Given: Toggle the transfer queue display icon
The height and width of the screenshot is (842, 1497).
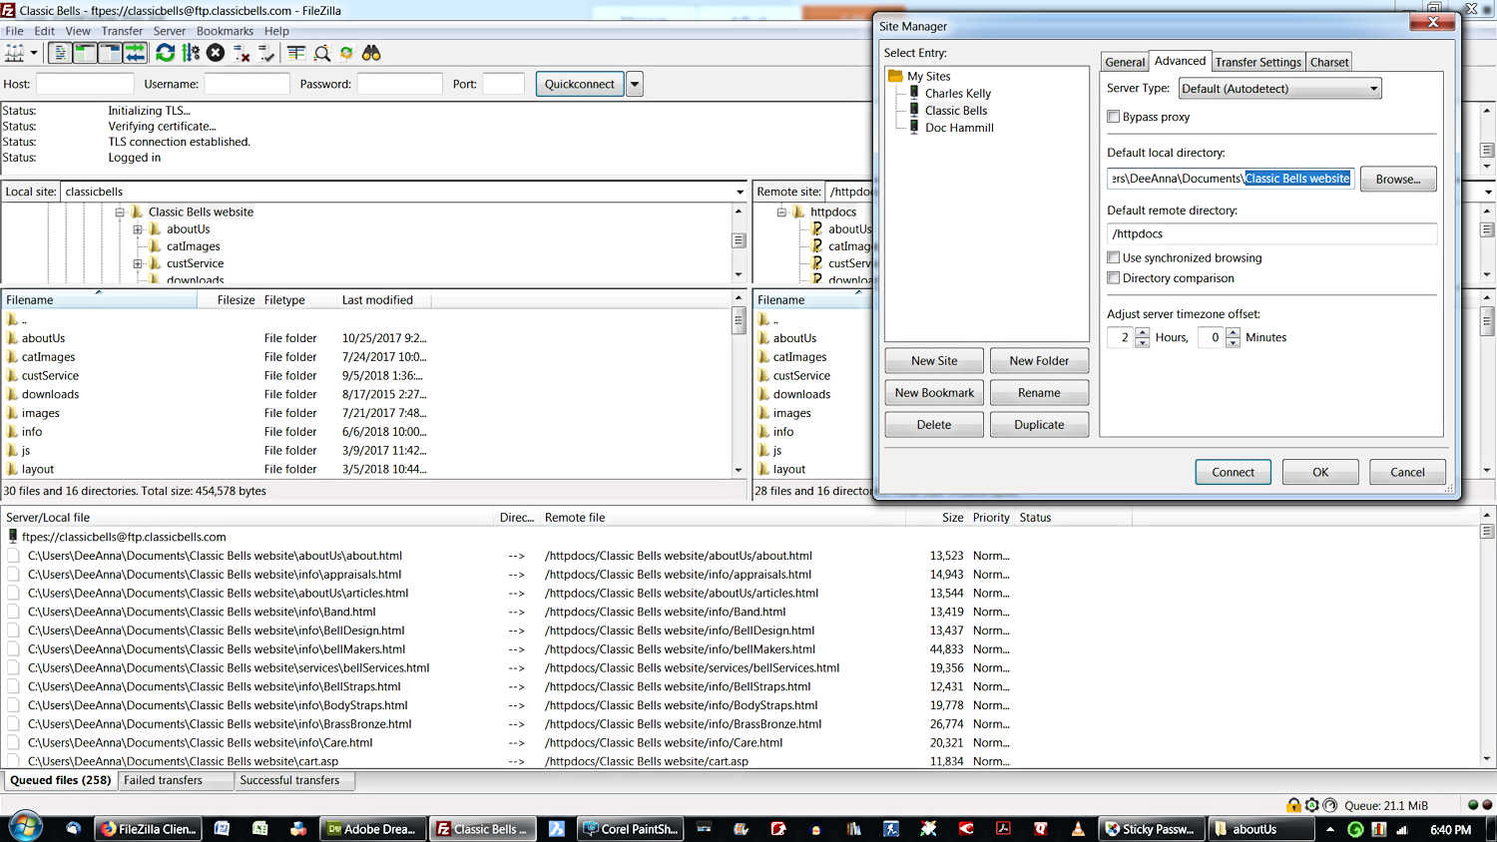Looking at the screenshot, I should pos(135,53).
